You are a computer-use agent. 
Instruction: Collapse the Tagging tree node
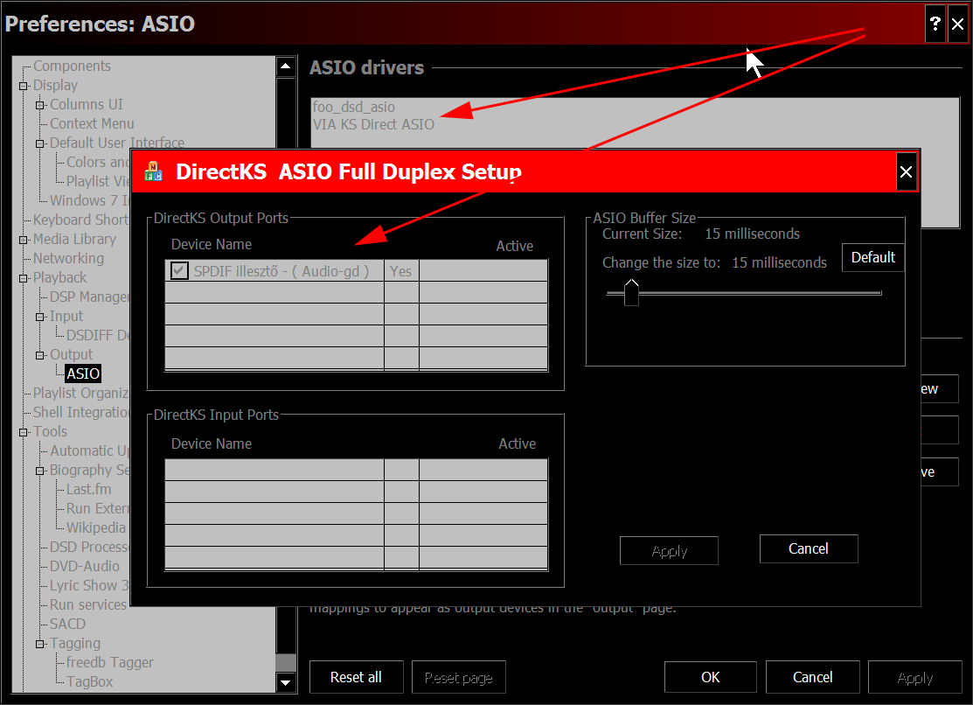click(40, 644)
